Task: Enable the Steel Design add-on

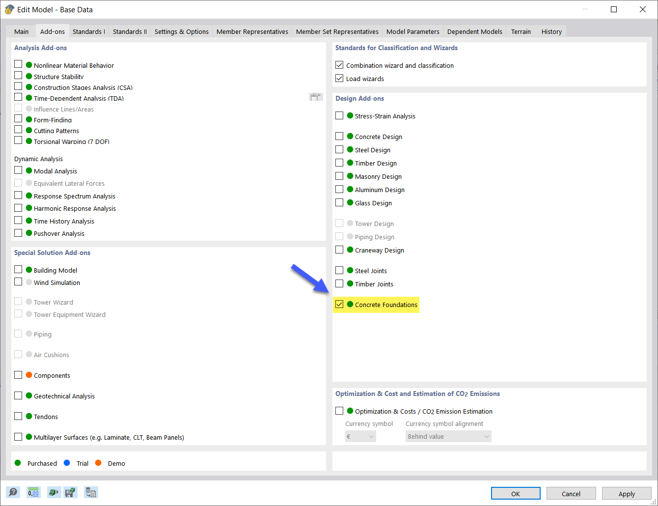Action: (339, 149)
